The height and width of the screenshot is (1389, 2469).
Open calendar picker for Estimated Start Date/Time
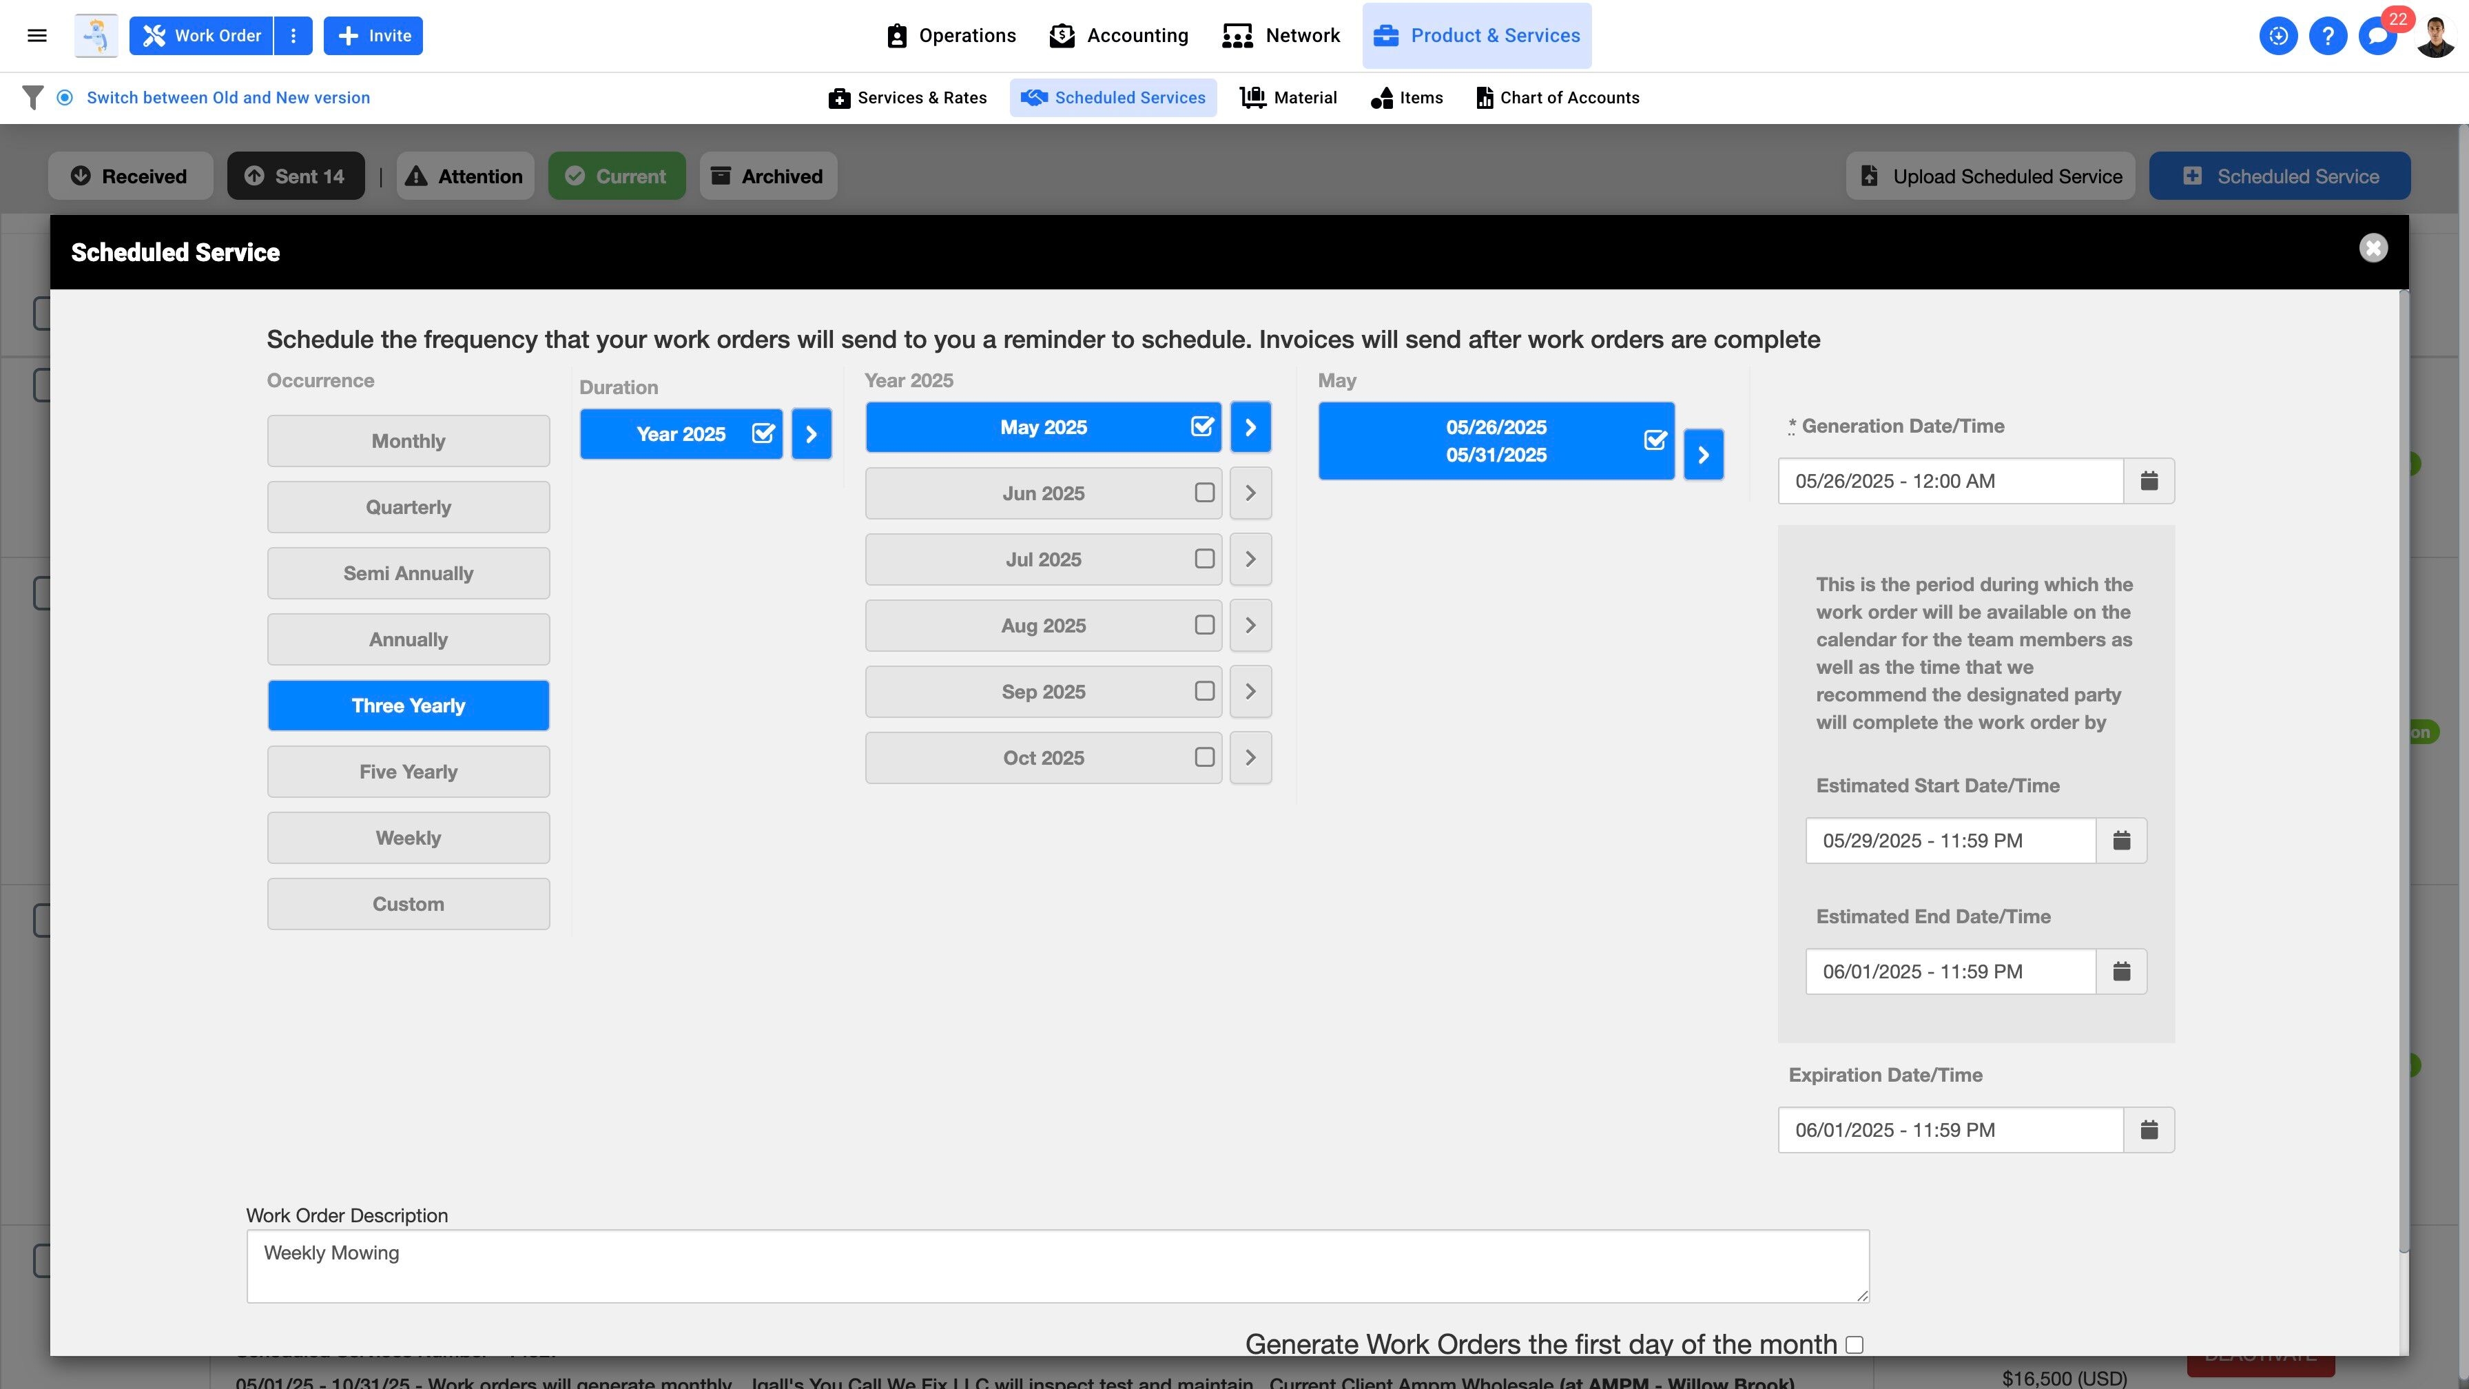(2121, 841)
